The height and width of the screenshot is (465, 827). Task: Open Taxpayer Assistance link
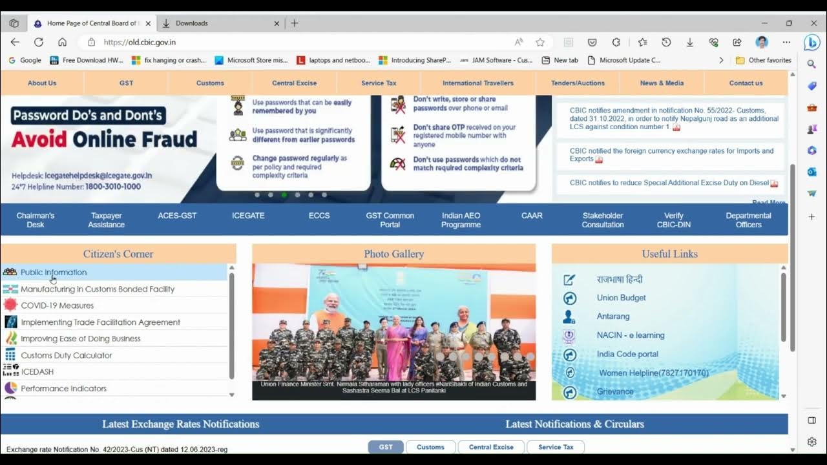[107, 220]
